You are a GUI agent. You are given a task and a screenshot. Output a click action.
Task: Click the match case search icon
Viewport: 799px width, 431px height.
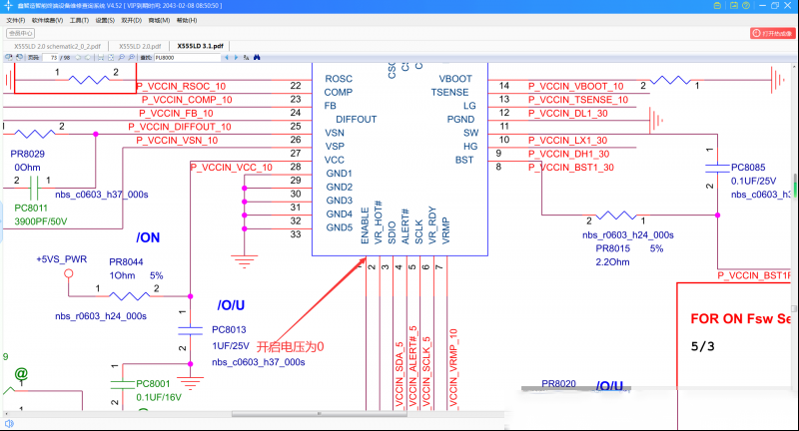tap(246, 58)
